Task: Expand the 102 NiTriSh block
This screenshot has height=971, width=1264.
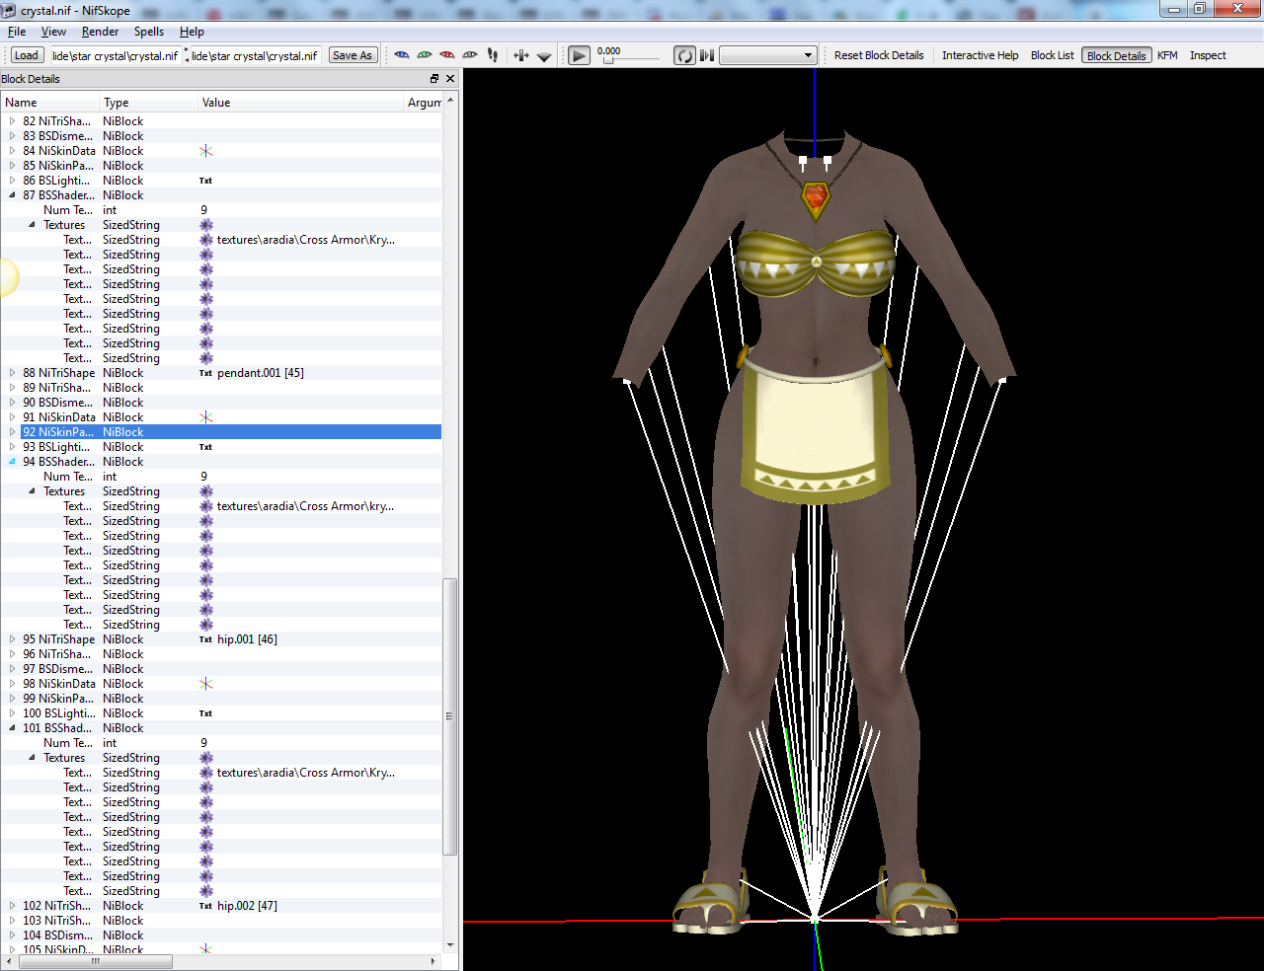Action: (13, 906)
